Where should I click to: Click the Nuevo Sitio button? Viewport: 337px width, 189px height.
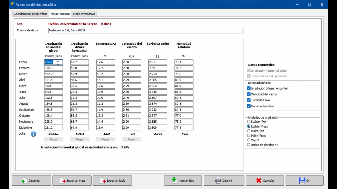(183, 181)
